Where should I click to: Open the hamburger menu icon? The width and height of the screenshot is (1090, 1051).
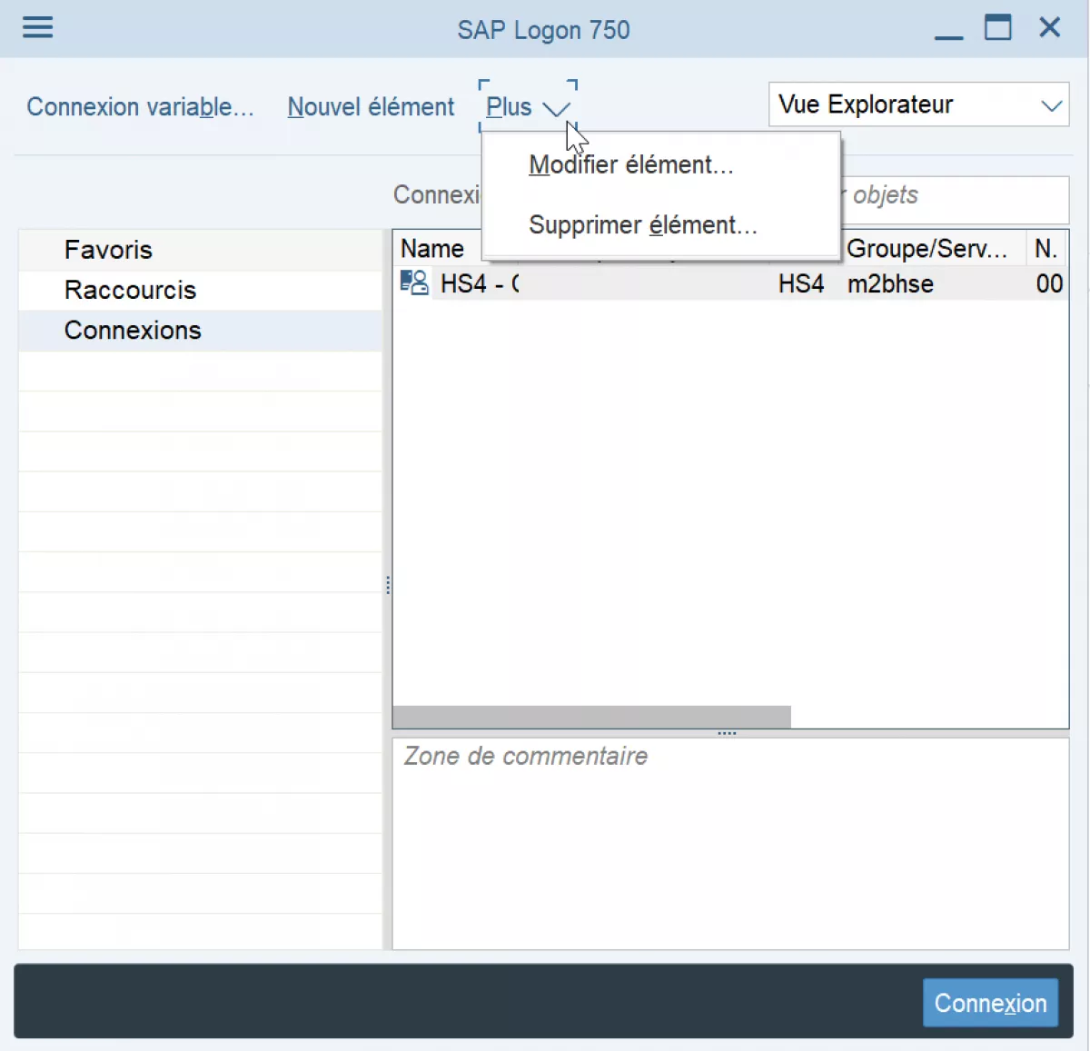click(x=37, y=27)
